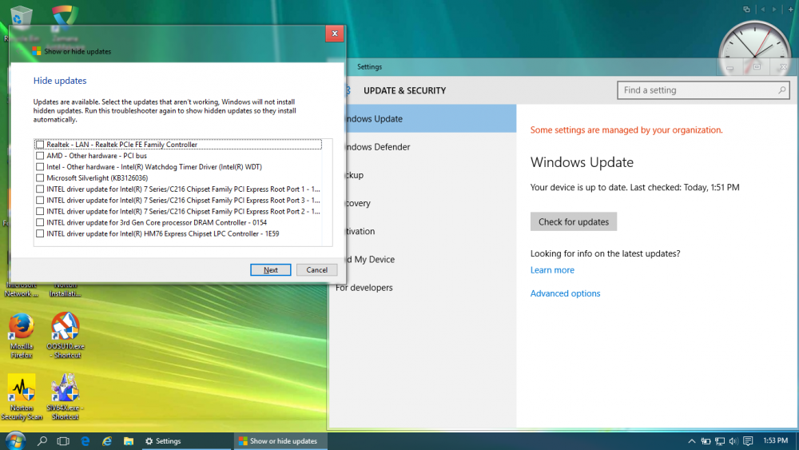Select Intel Watchdog Timer Driver update checkbox
The image size is (799, 450).
click(x=40, y=167)
